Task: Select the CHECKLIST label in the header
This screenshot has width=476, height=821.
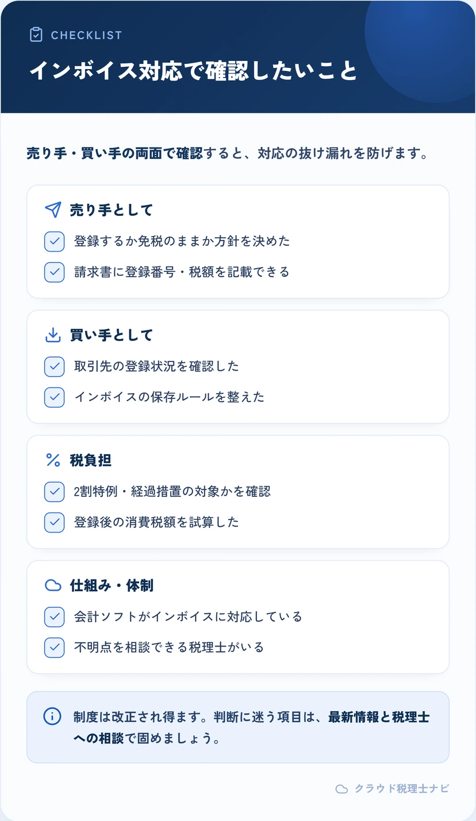Action: tap(86, 35)
